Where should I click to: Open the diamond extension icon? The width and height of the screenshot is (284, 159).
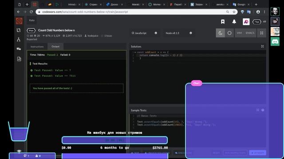tap(242, 12)
